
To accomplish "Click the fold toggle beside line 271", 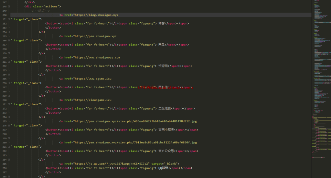I will pyautogui.click(x=9, y=104).
